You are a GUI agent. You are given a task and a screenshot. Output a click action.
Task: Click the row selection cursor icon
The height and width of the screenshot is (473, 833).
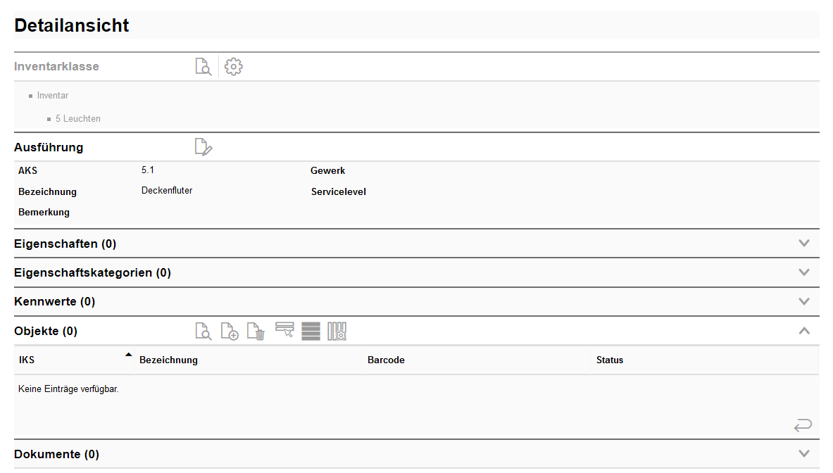284,330
